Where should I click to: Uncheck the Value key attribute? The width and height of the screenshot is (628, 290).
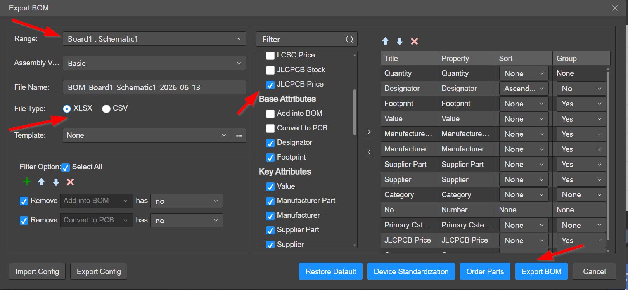pyautogui.click(x=270, y=187)
